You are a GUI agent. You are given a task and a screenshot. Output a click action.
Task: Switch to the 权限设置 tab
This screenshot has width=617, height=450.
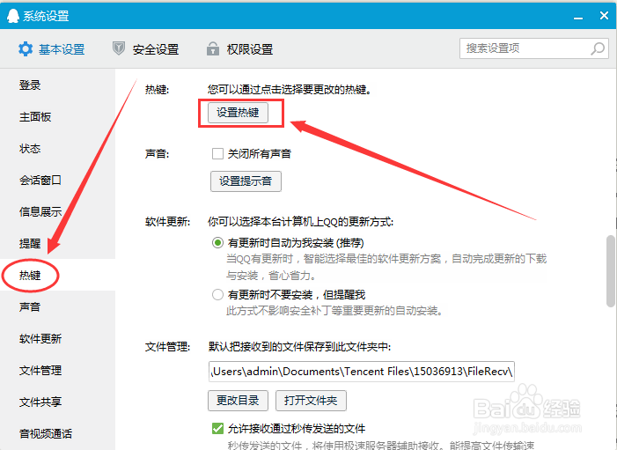coord(239,49)
